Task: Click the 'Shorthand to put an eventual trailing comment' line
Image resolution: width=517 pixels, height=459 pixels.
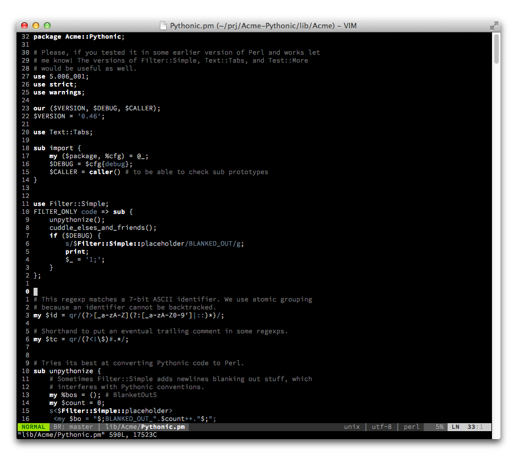Action: [160, 331]
